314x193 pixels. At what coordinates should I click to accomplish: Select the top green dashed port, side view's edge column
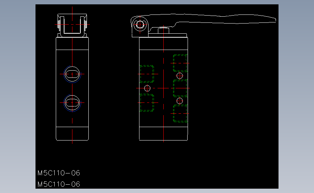tap(180, 63)
